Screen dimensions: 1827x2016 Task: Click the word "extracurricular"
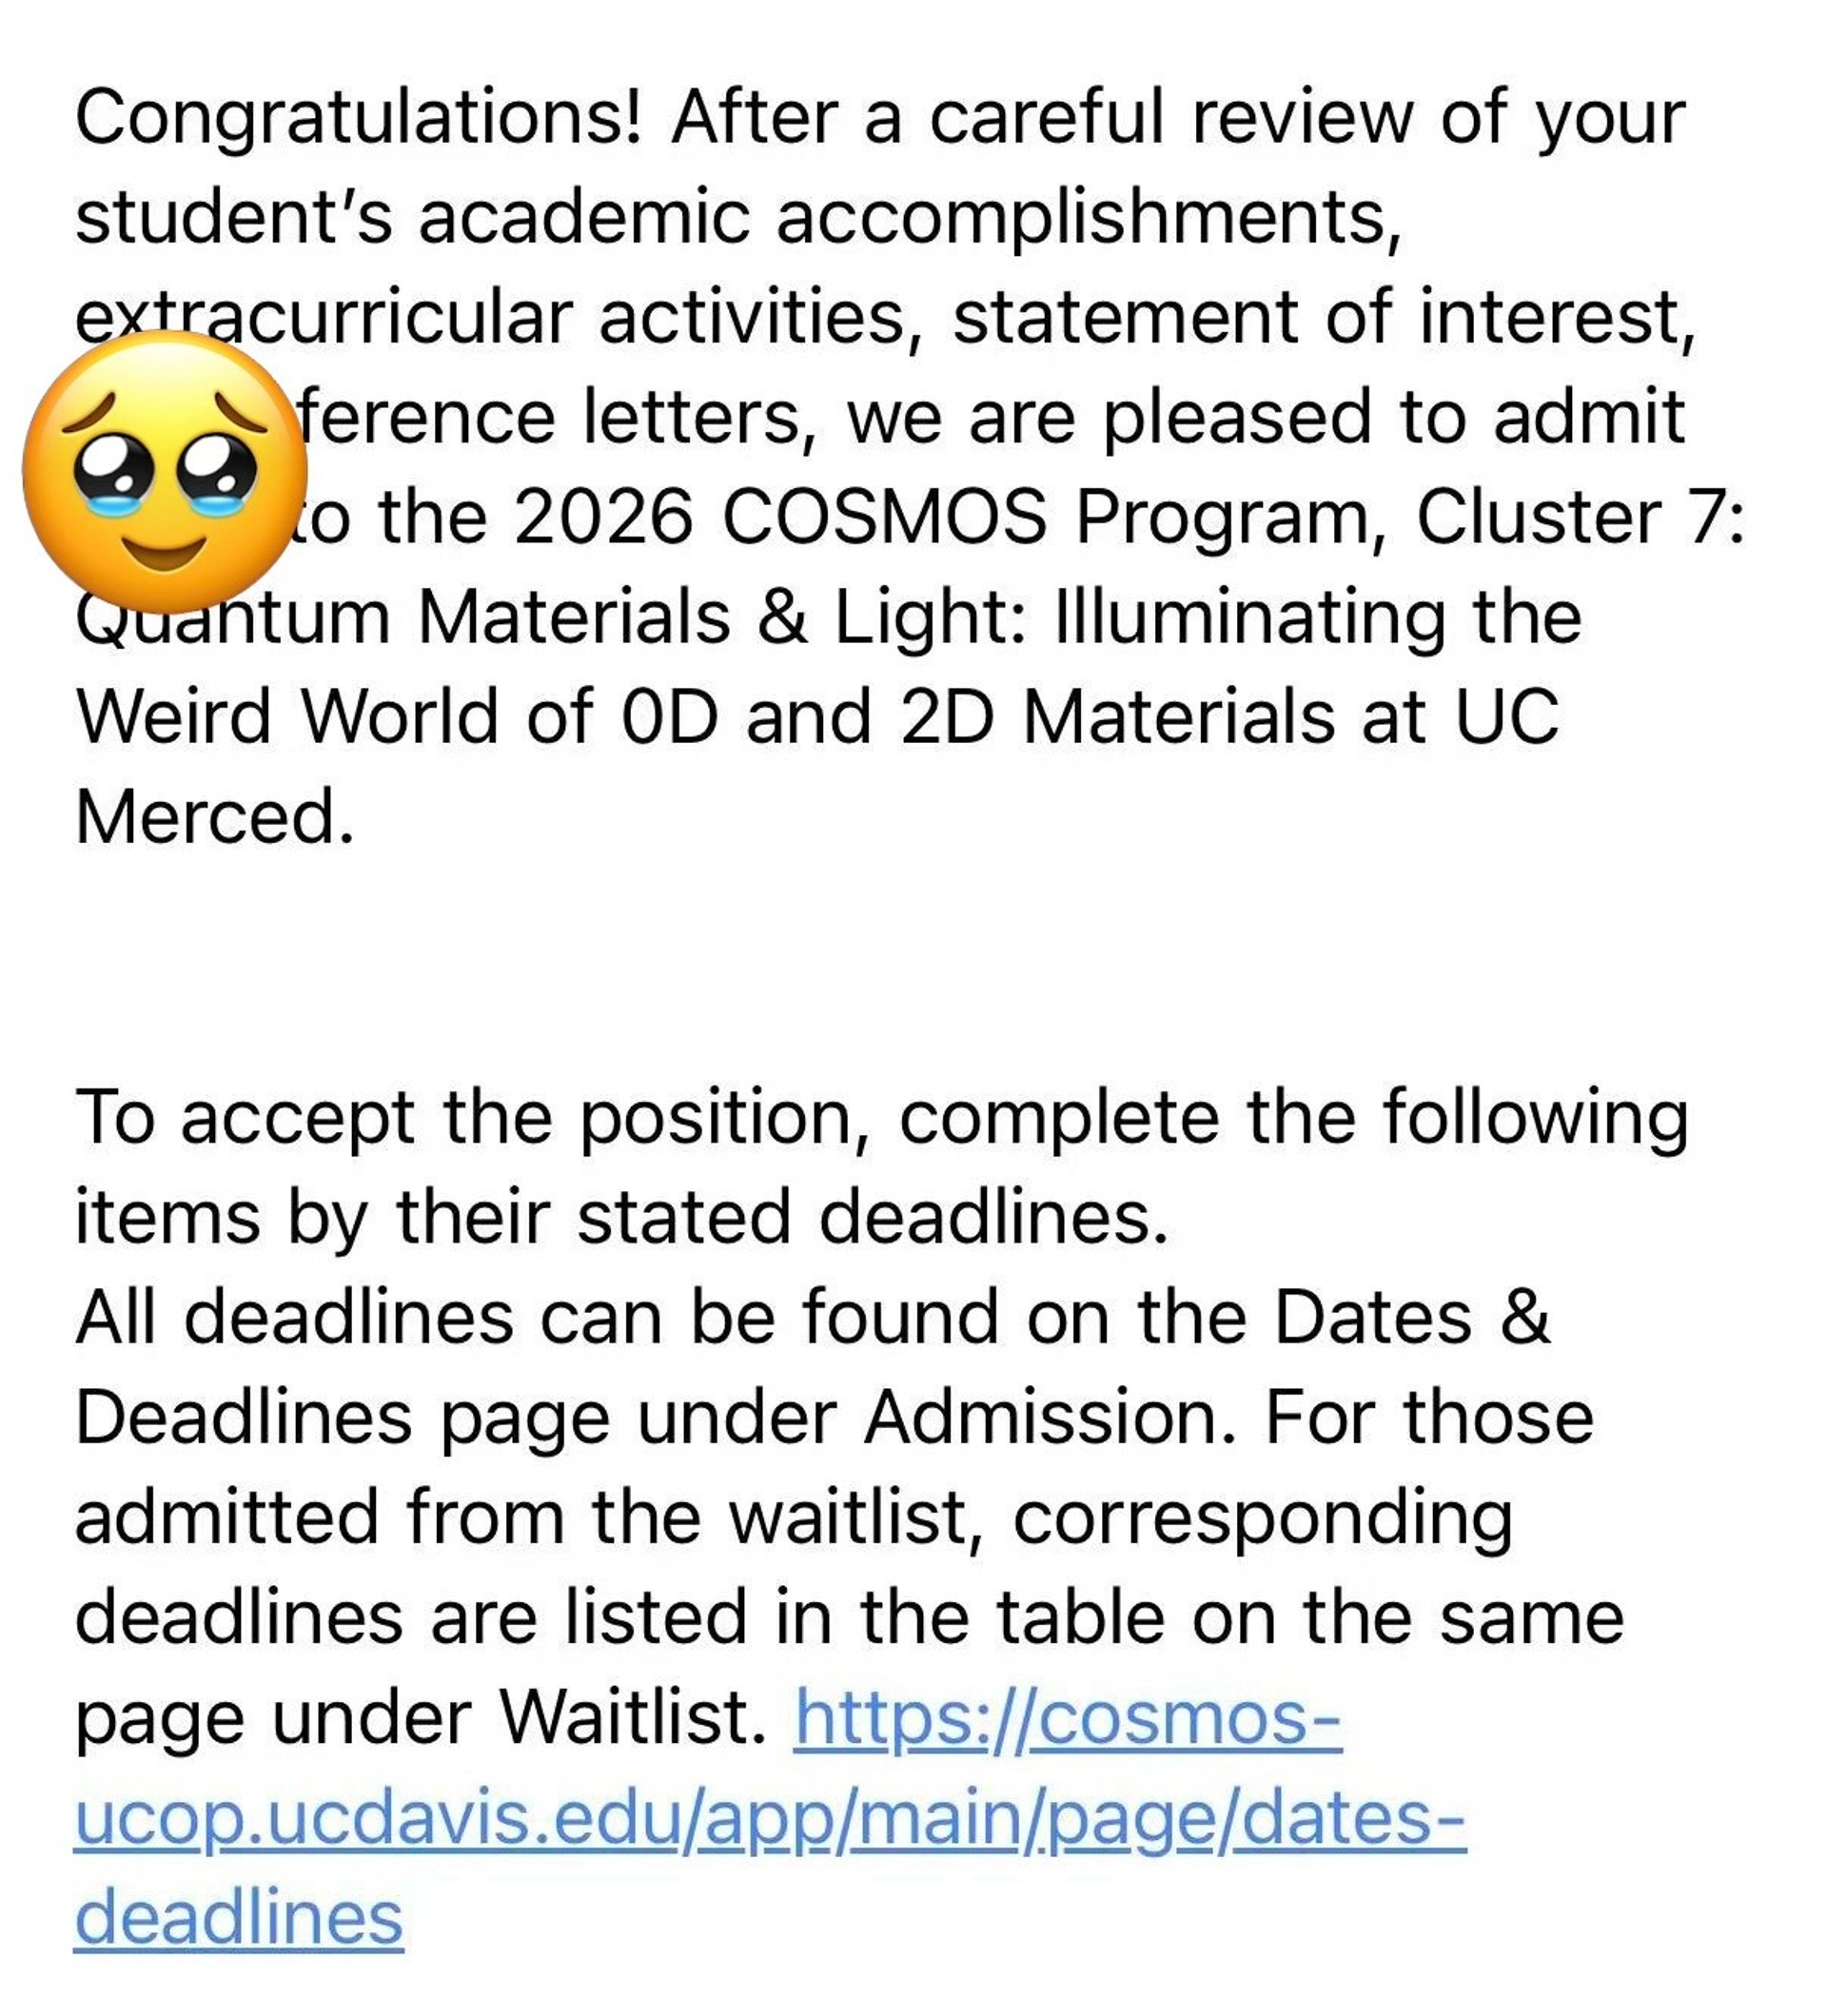[x=323, y=318]
